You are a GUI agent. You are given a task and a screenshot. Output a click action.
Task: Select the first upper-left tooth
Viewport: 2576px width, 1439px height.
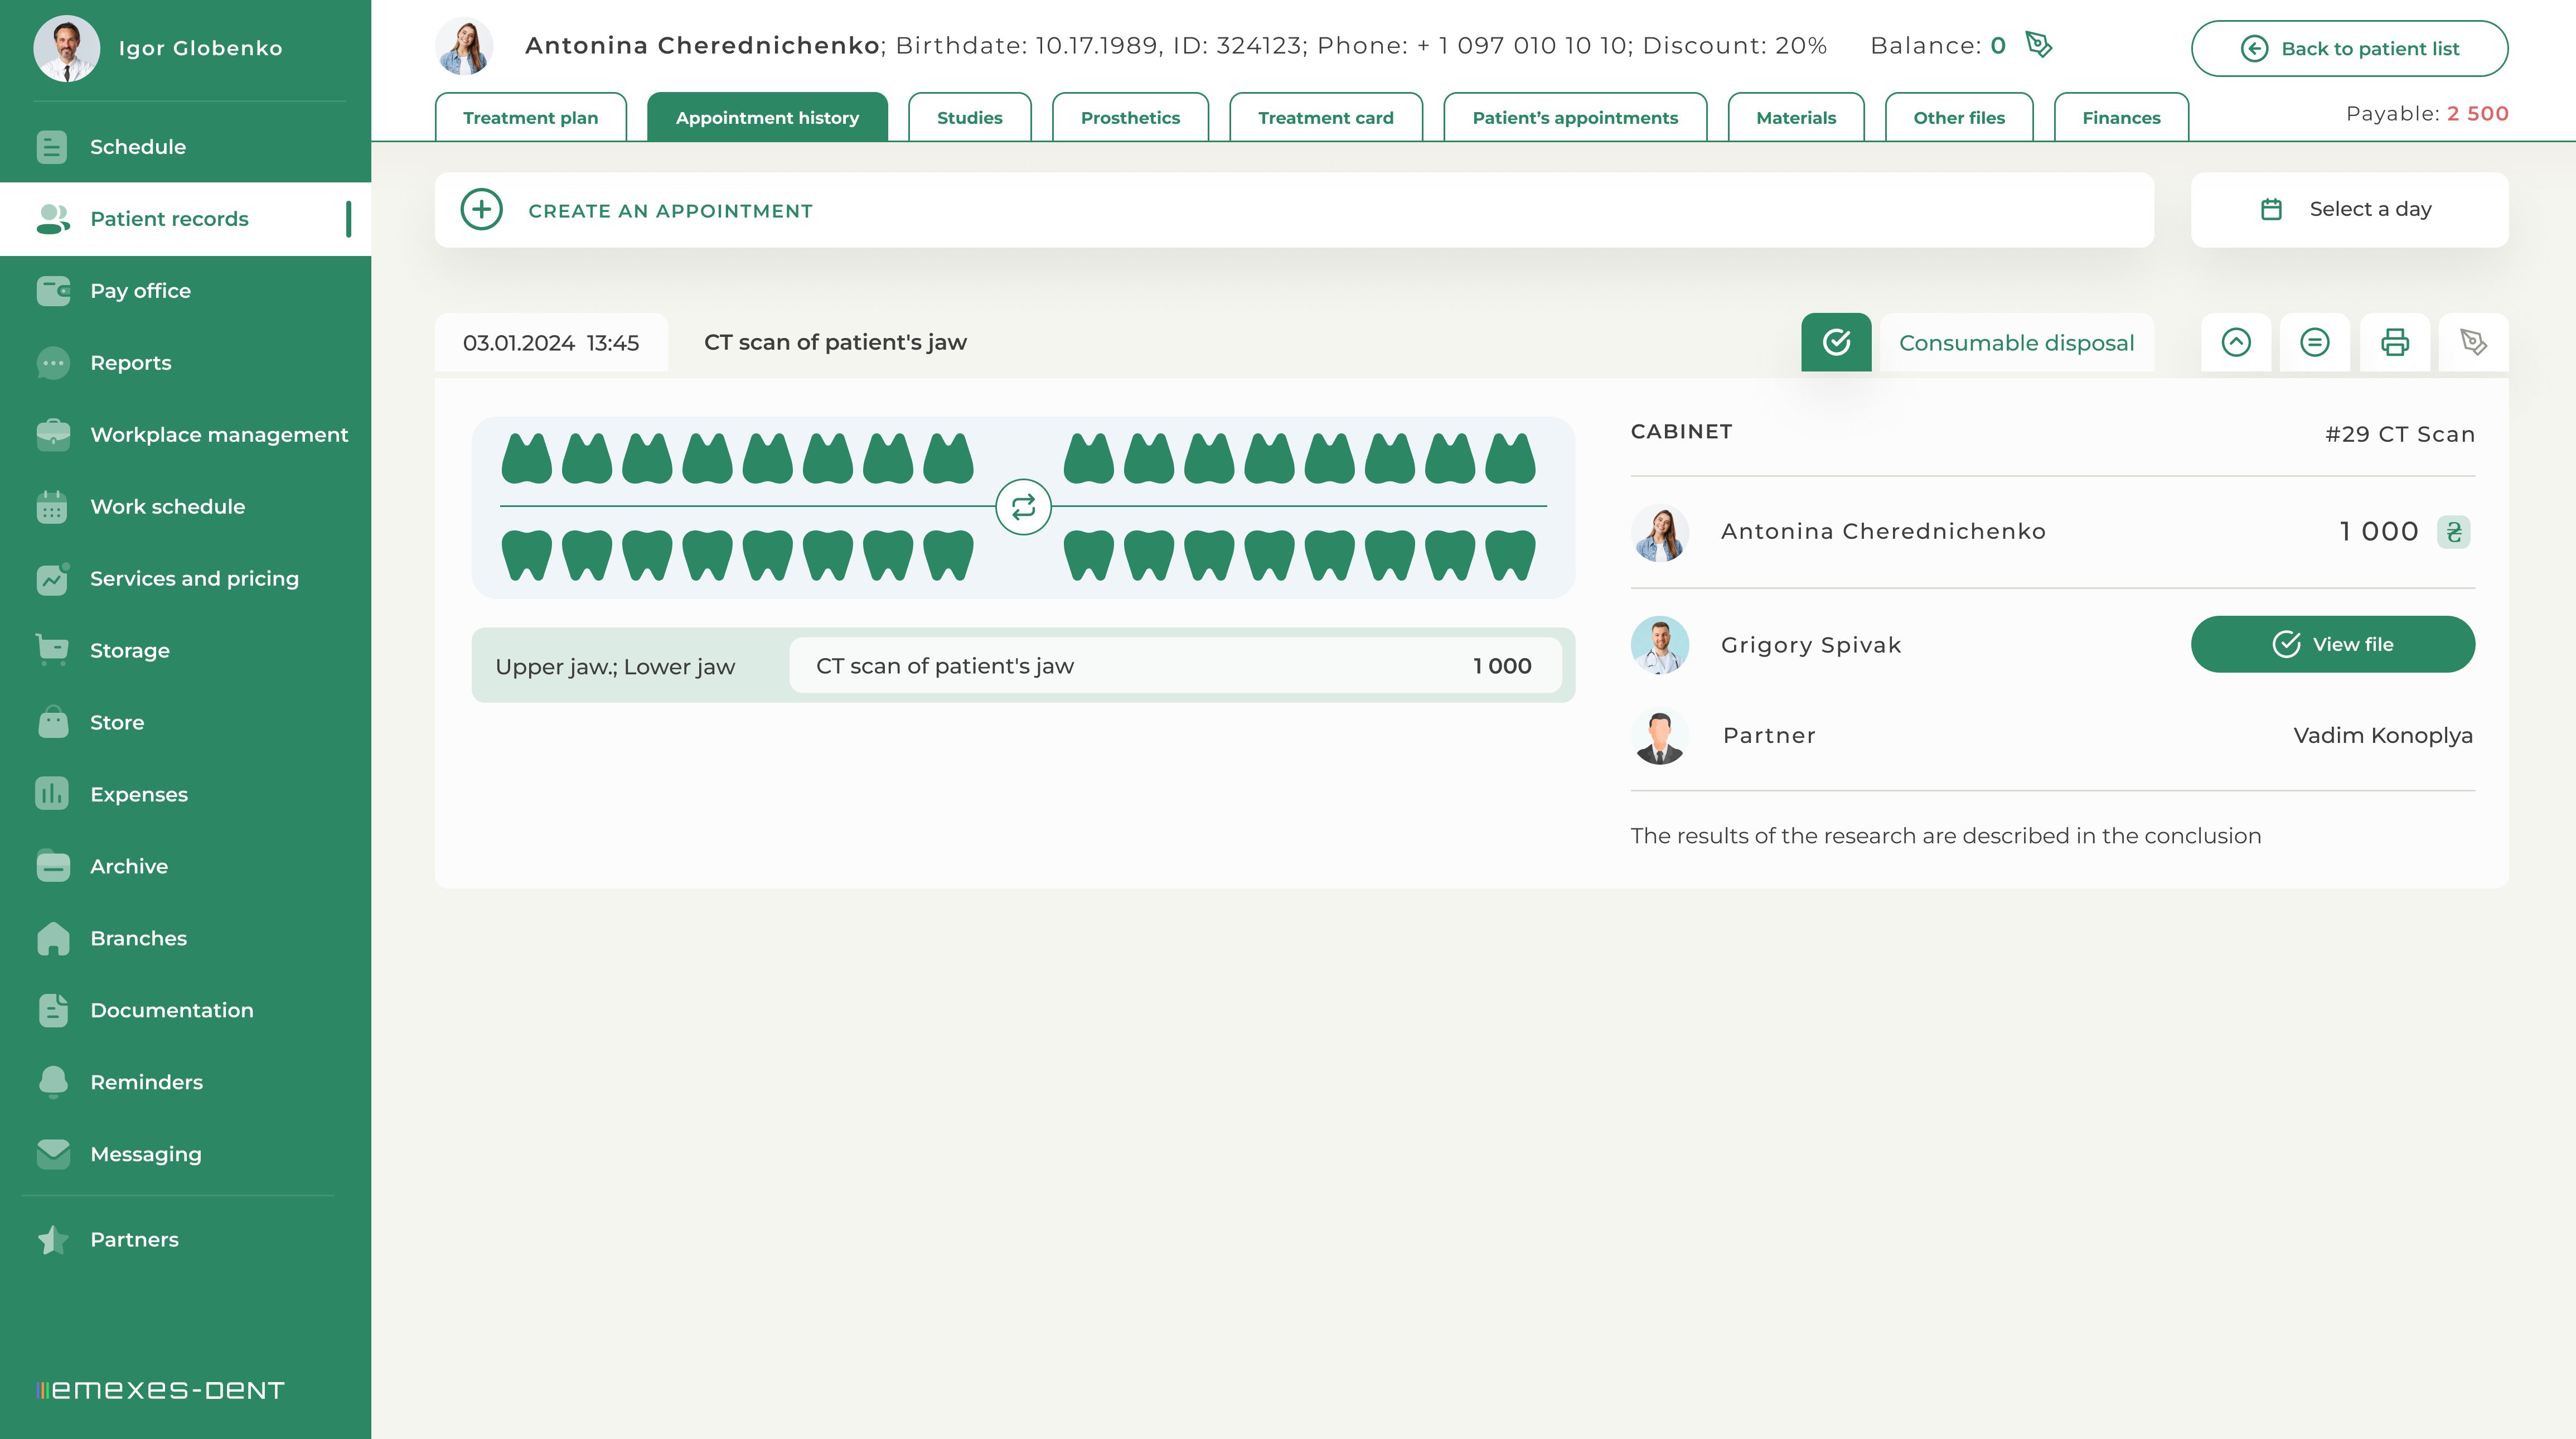pos(526,459)
